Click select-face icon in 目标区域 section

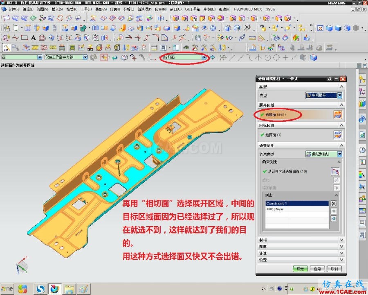(x=337, y=135)
